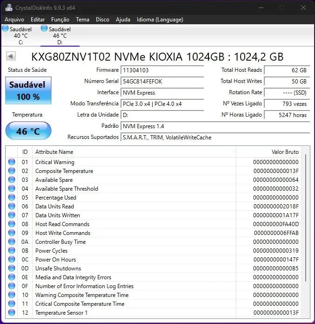
Task: Click the previous disk arrow button
Action: 11,56
